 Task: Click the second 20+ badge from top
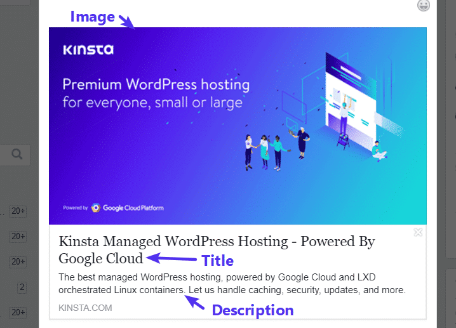click(x=18, y=237)
